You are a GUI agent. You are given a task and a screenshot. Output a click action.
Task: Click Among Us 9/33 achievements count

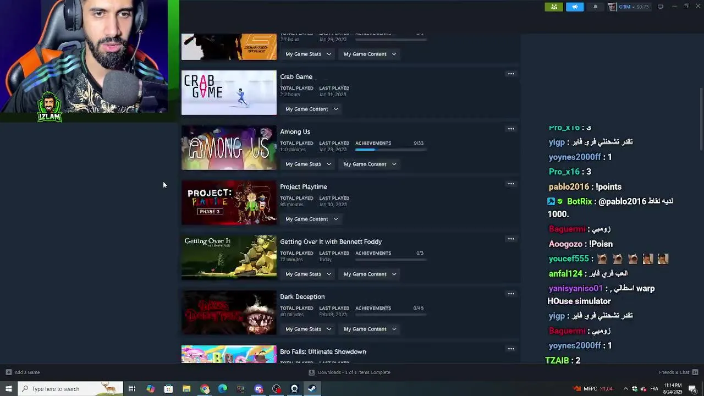coord(419,143)
